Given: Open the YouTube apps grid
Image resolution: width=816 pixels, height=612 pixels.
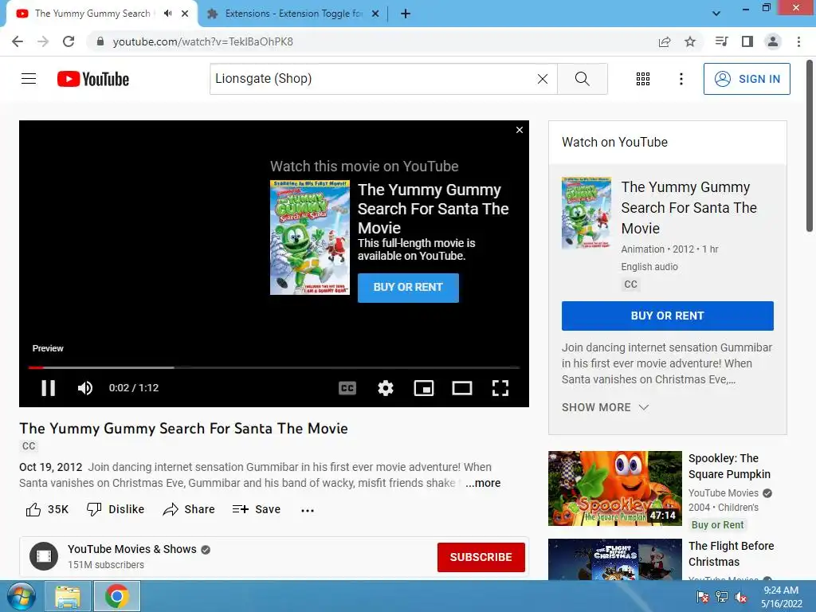Looking at the screenshot, I should coord(643,79).
